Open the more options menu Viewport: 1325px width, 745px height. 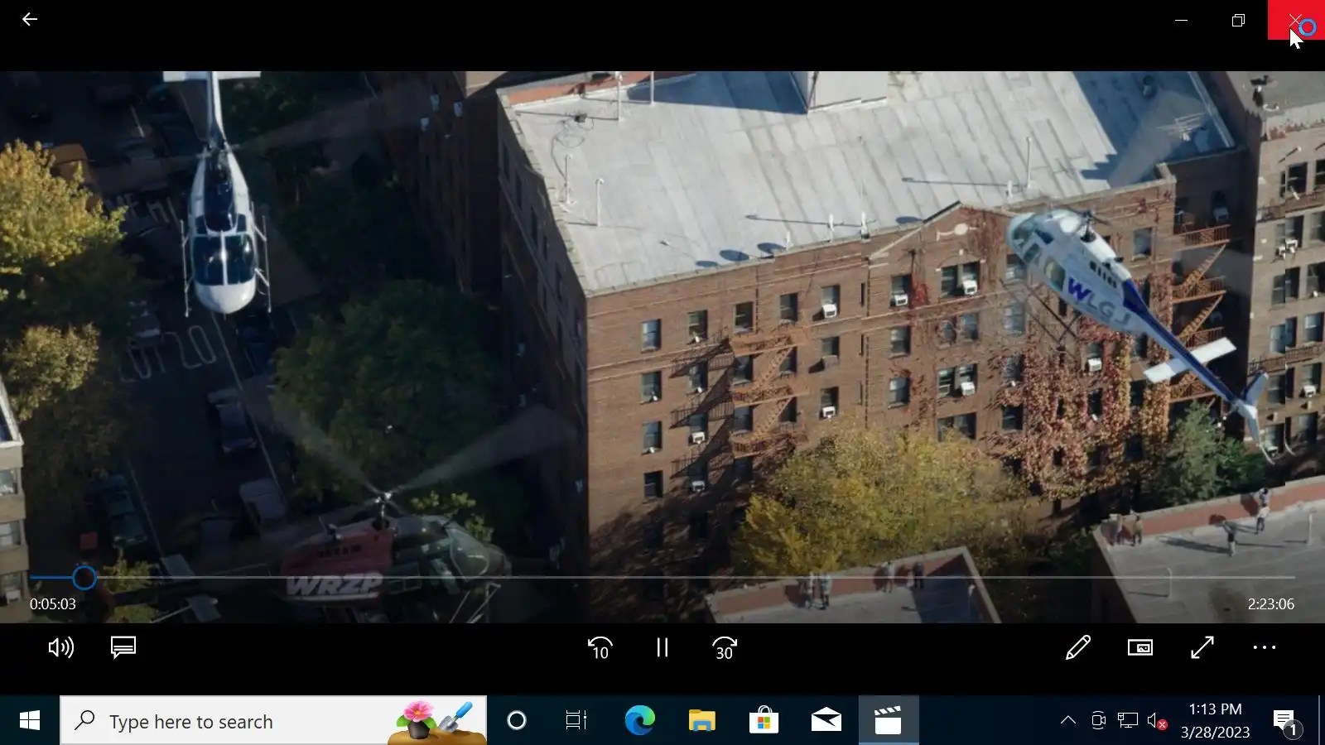(x=1265, y=647)
